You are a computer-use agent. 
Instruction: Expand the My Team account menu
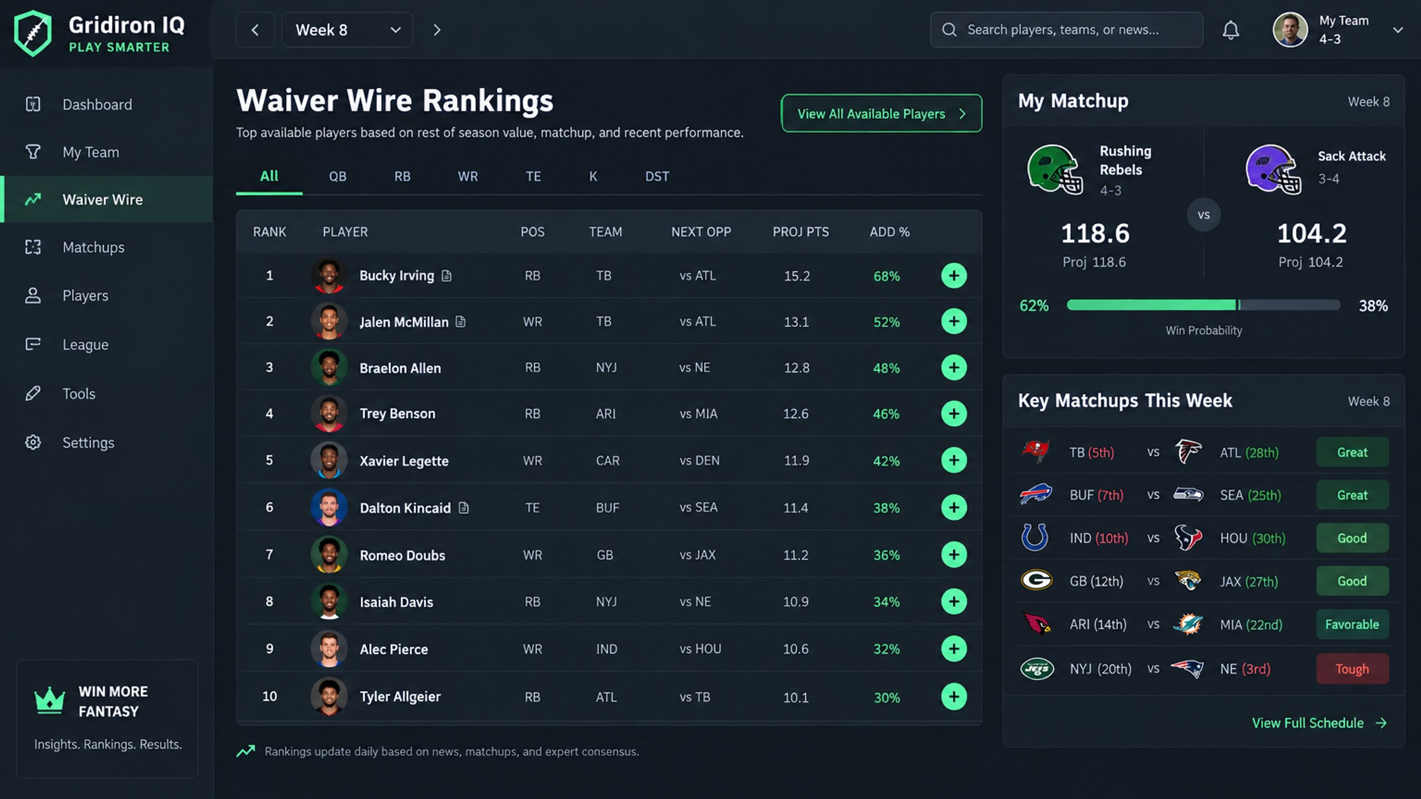pyautogui.click(x=1398, y=30)
